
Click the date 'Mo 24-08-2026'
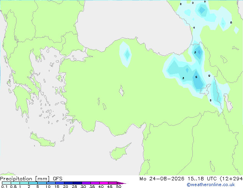(162, 179)
